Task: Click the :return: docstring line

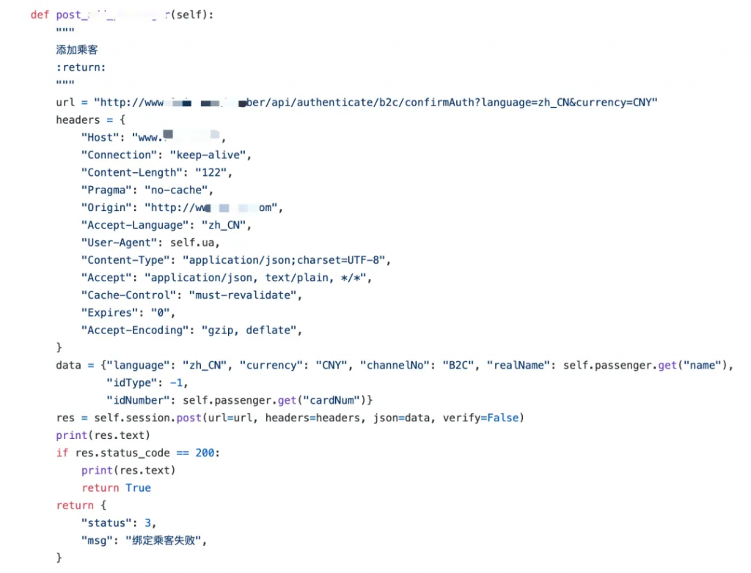Action: 81,67
